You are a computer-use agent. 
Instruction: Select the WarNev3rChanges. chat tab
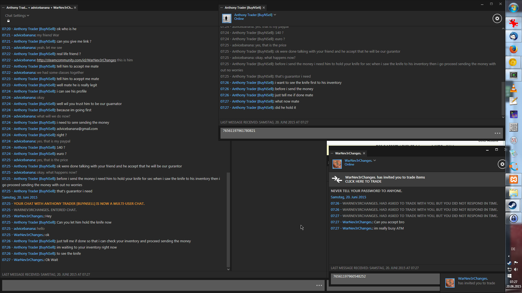point(348,153)
